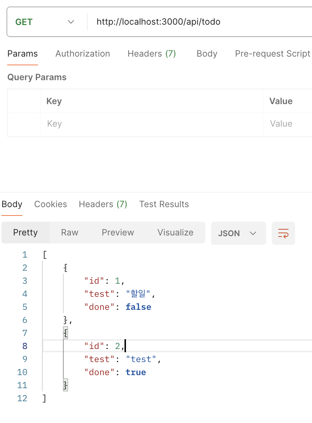Toggle the line wrap icon
The width and height of the screenshot is (312, 423).
[283, 233]
